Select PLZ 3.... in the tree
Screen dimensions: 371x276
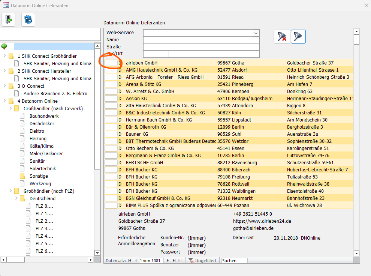coord(44,229)
